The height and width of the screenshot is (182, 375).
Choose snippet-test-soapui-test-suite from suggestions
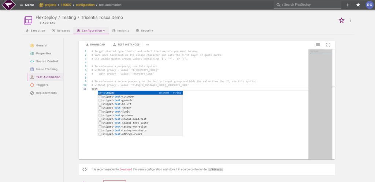click(x=140, y=123)
